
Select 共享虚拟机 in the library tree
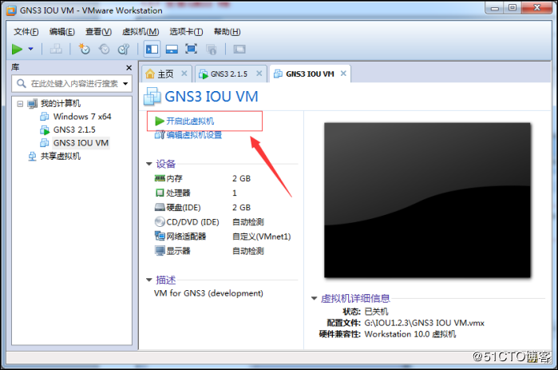tap(61, 156)
